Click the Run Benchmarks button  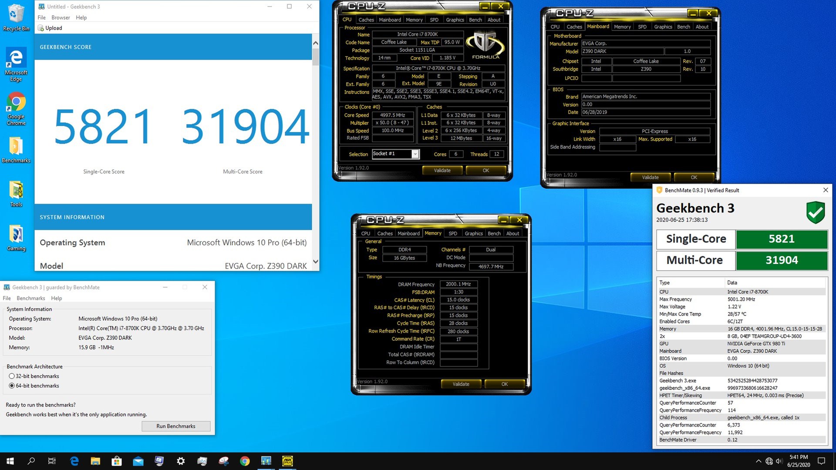175,426
